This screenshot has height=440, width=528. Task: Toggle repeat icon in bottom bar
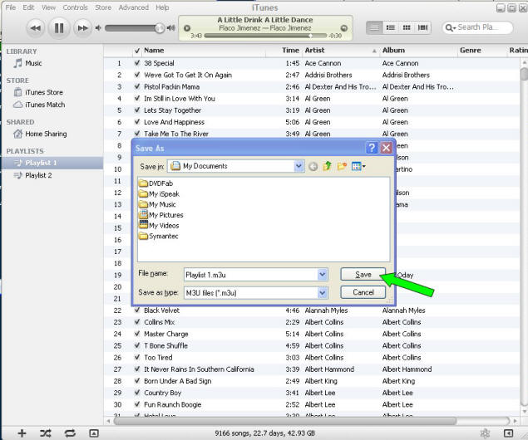click(x=70, y=433)
